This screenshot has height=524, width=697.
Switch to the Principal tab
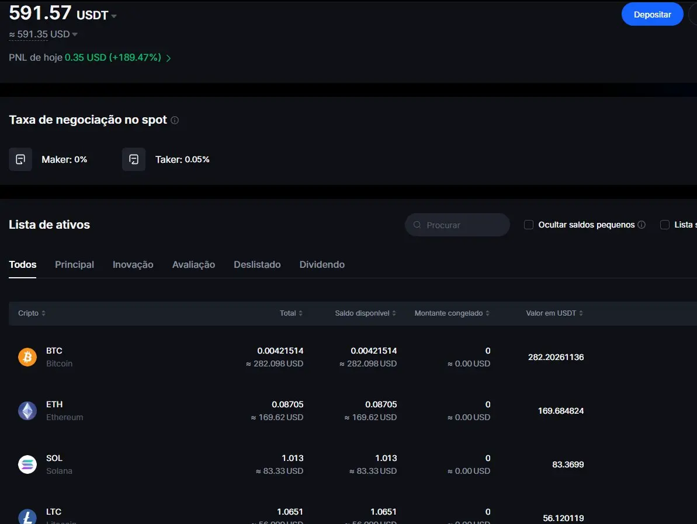pos(74,265)
